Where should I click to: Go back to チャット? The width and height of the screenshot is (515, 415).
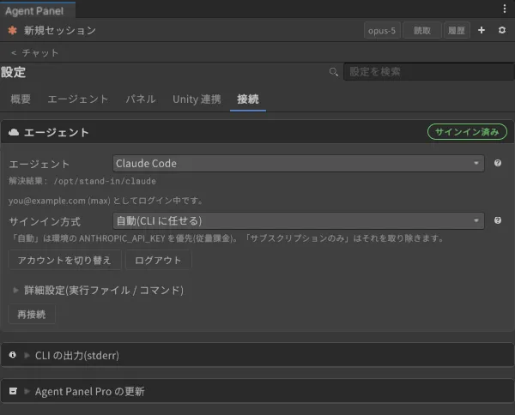(35, 53)
